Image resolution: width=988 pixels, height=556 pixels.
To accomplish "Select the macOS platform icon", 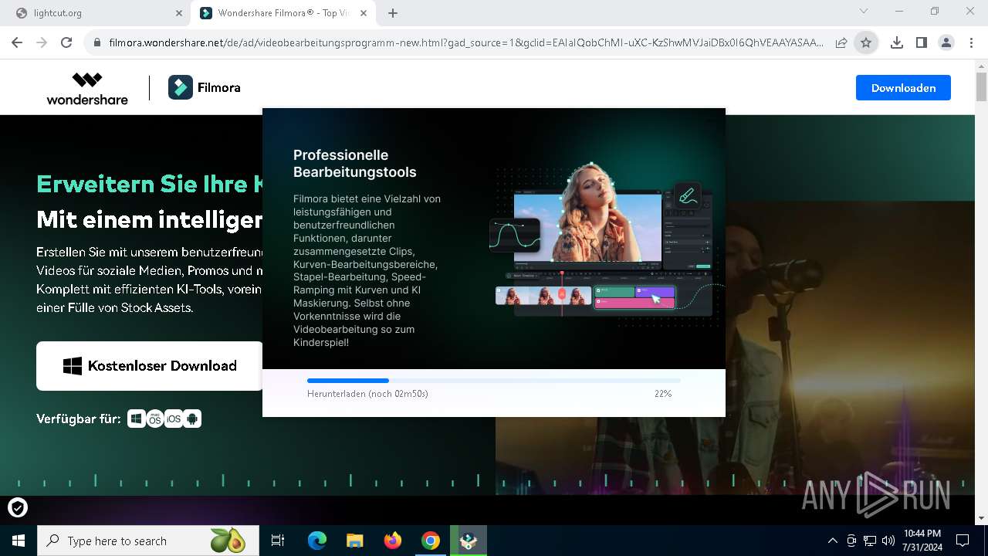I will point(155,419).
